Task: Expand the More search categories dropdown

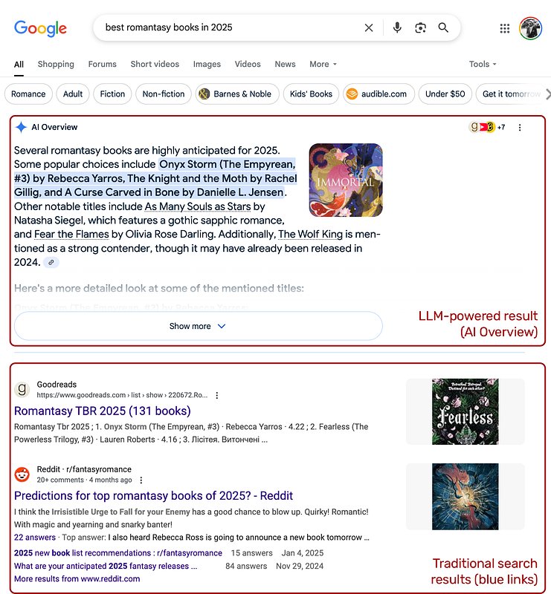Action: [323, 64]
